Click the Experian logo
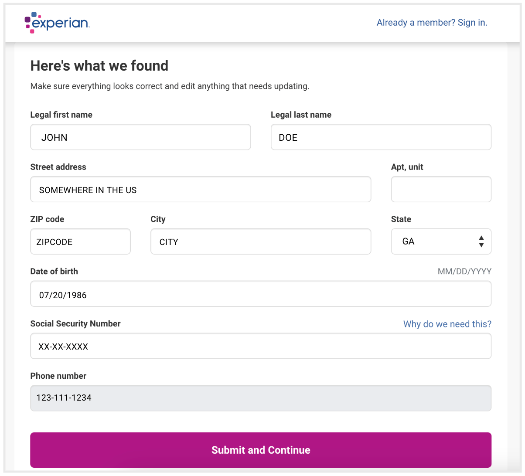This screenshot has height=476, width=525. click(57, 23)
